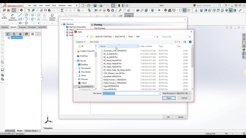Viewport: 246px width, 138px height.
Task: Select Downloads in navigation pane
Action: 86,72
